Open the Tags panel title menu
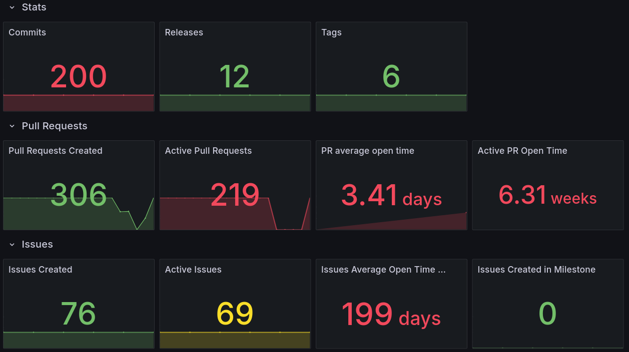Viewport: 629px width, 352px height. [331, 32]
